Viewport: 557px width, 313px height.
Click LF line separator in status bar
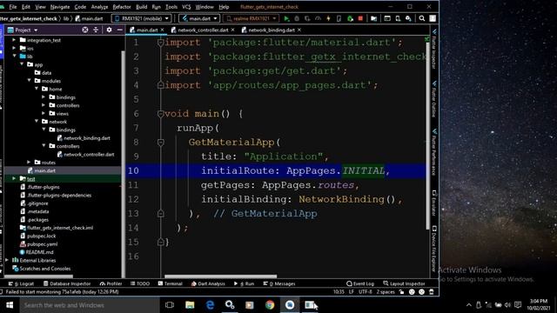coord(352,292)
